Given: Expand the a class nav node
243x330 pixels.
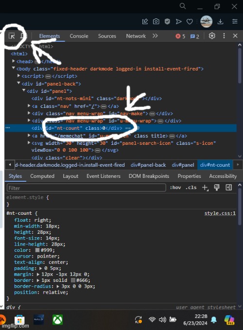Looking at the screenshot, I should (29, 105).
